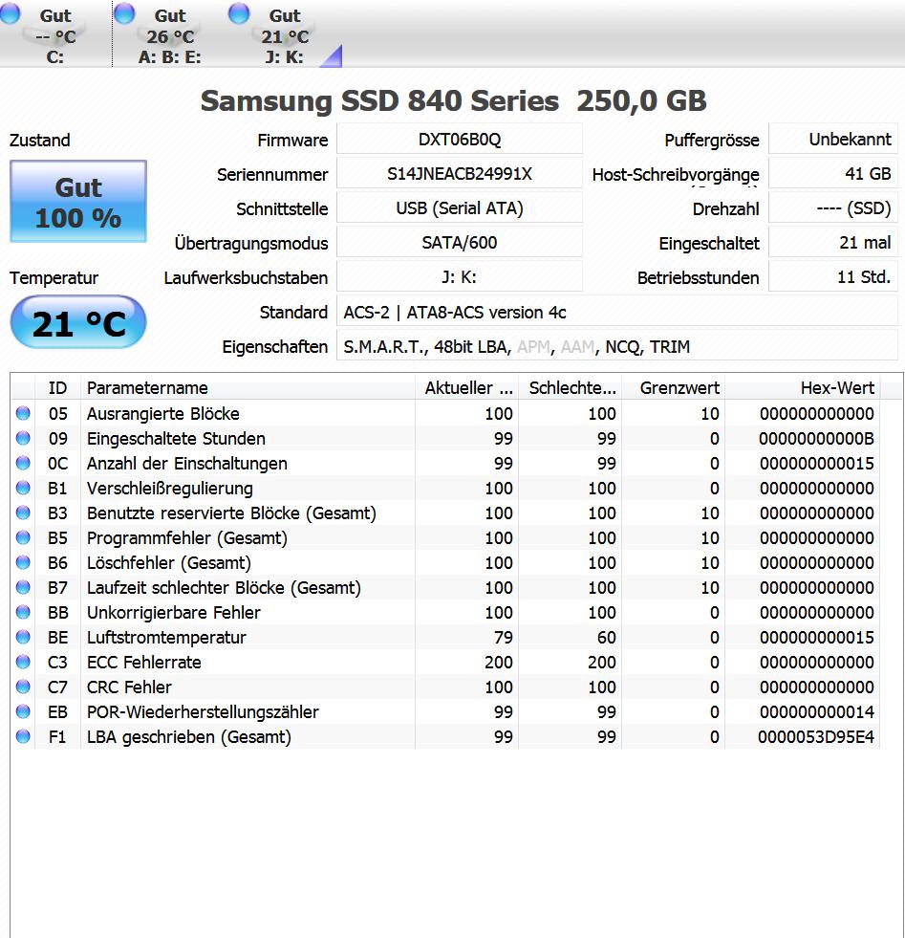This screenshot has width=905, height=938.
Task: Click the 21 °C temperature indicator
Action: pos(78,323)
